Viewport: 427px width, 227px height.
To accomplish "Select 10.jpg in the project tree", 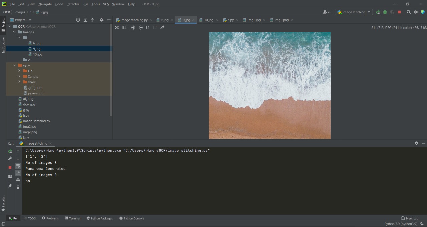I will click(x=37, y=54).
